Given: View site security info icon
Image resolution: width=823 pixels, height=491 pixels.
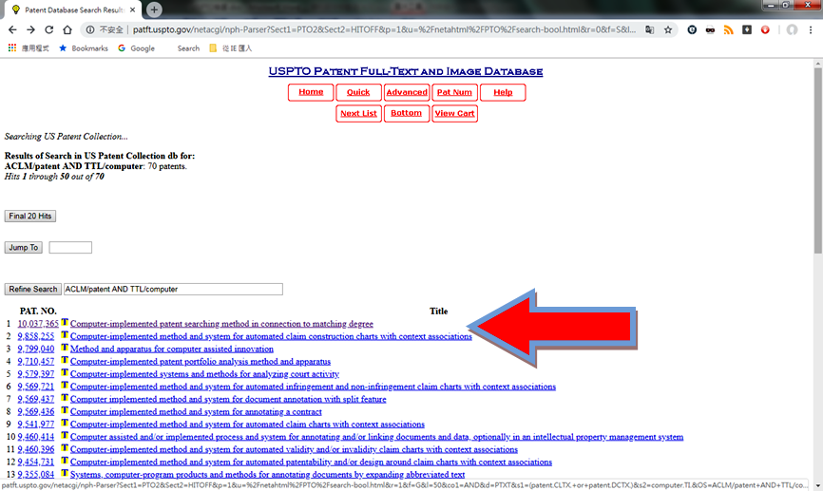Looking at the screenshot, I should point(90,29).
